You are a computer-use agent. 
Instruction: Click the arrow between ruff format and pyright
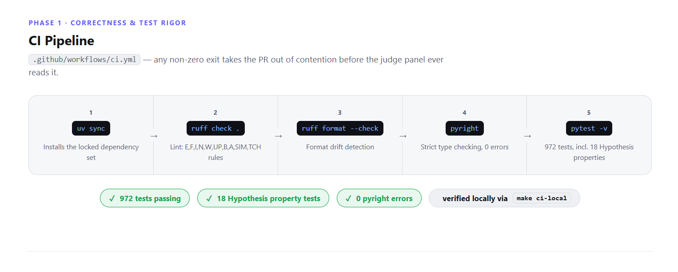[403, 136]
